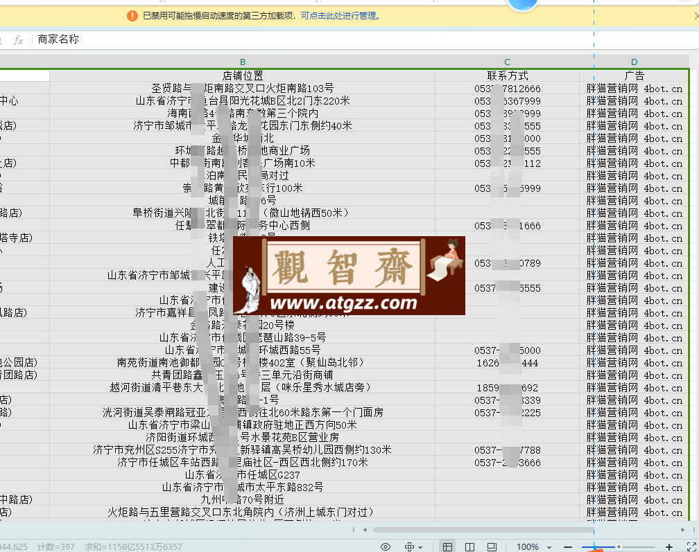Select column A cell 塔寺店)
699x552 pixels.
point(24,238)
